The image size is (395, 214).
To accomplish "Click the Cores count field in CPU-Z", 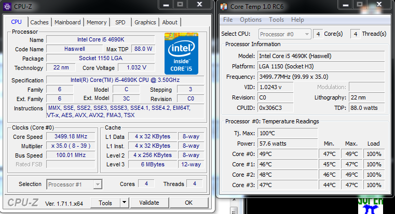I will pos(146,183).
